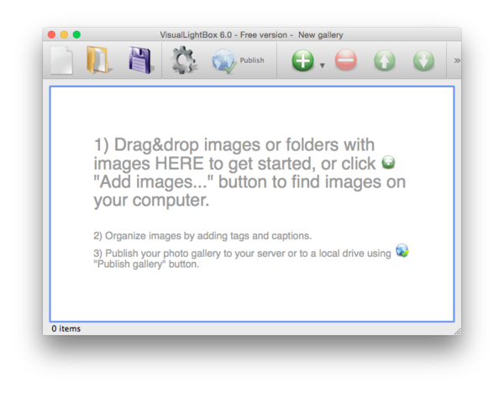Remove selected image with red minus button
This screenshot has width=504, height=393.
[346, 60]
